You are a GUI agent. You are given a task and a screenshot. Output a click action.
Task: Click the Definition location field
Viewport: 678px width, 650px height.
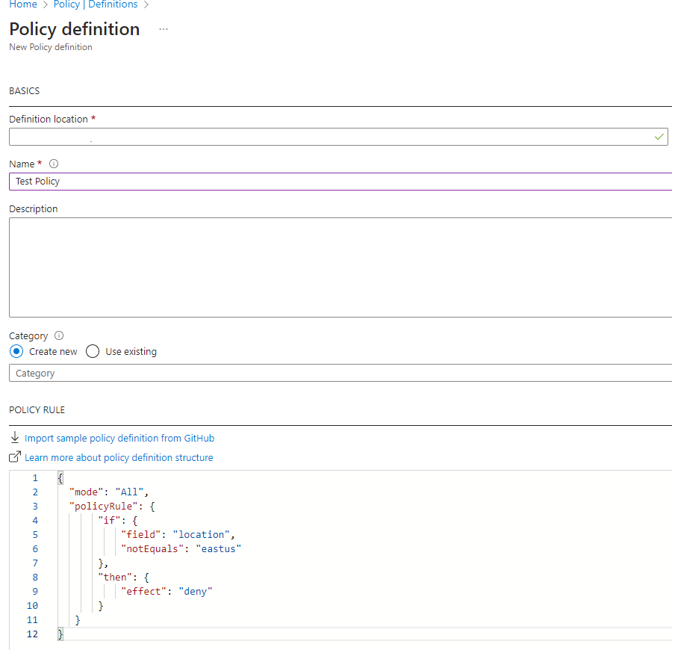click(x=329, y=137)
